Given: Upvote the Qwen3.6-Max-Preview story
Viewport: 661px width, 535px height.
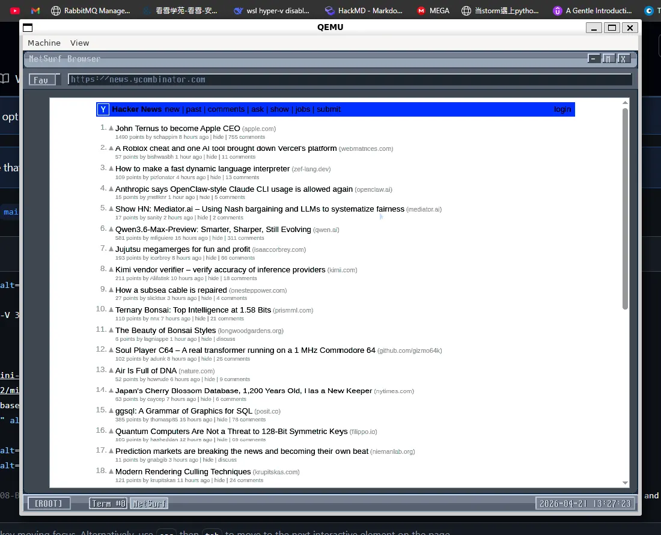Looking at the screenshot, I should (x=111, y=229).
